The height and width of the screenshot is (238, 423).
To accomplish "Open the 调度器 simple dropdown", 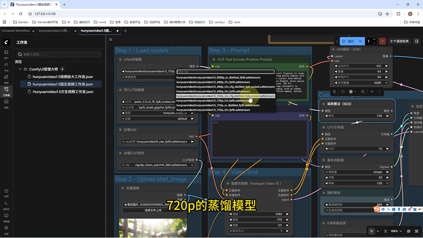I will [x=357, y=172].
